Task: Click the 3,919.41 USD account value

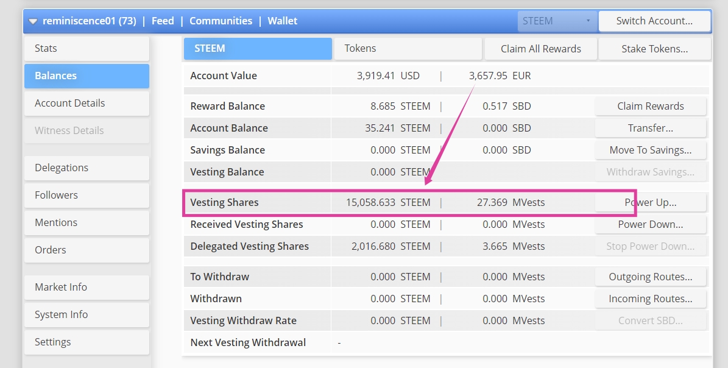Action: (x=388, y=76)
